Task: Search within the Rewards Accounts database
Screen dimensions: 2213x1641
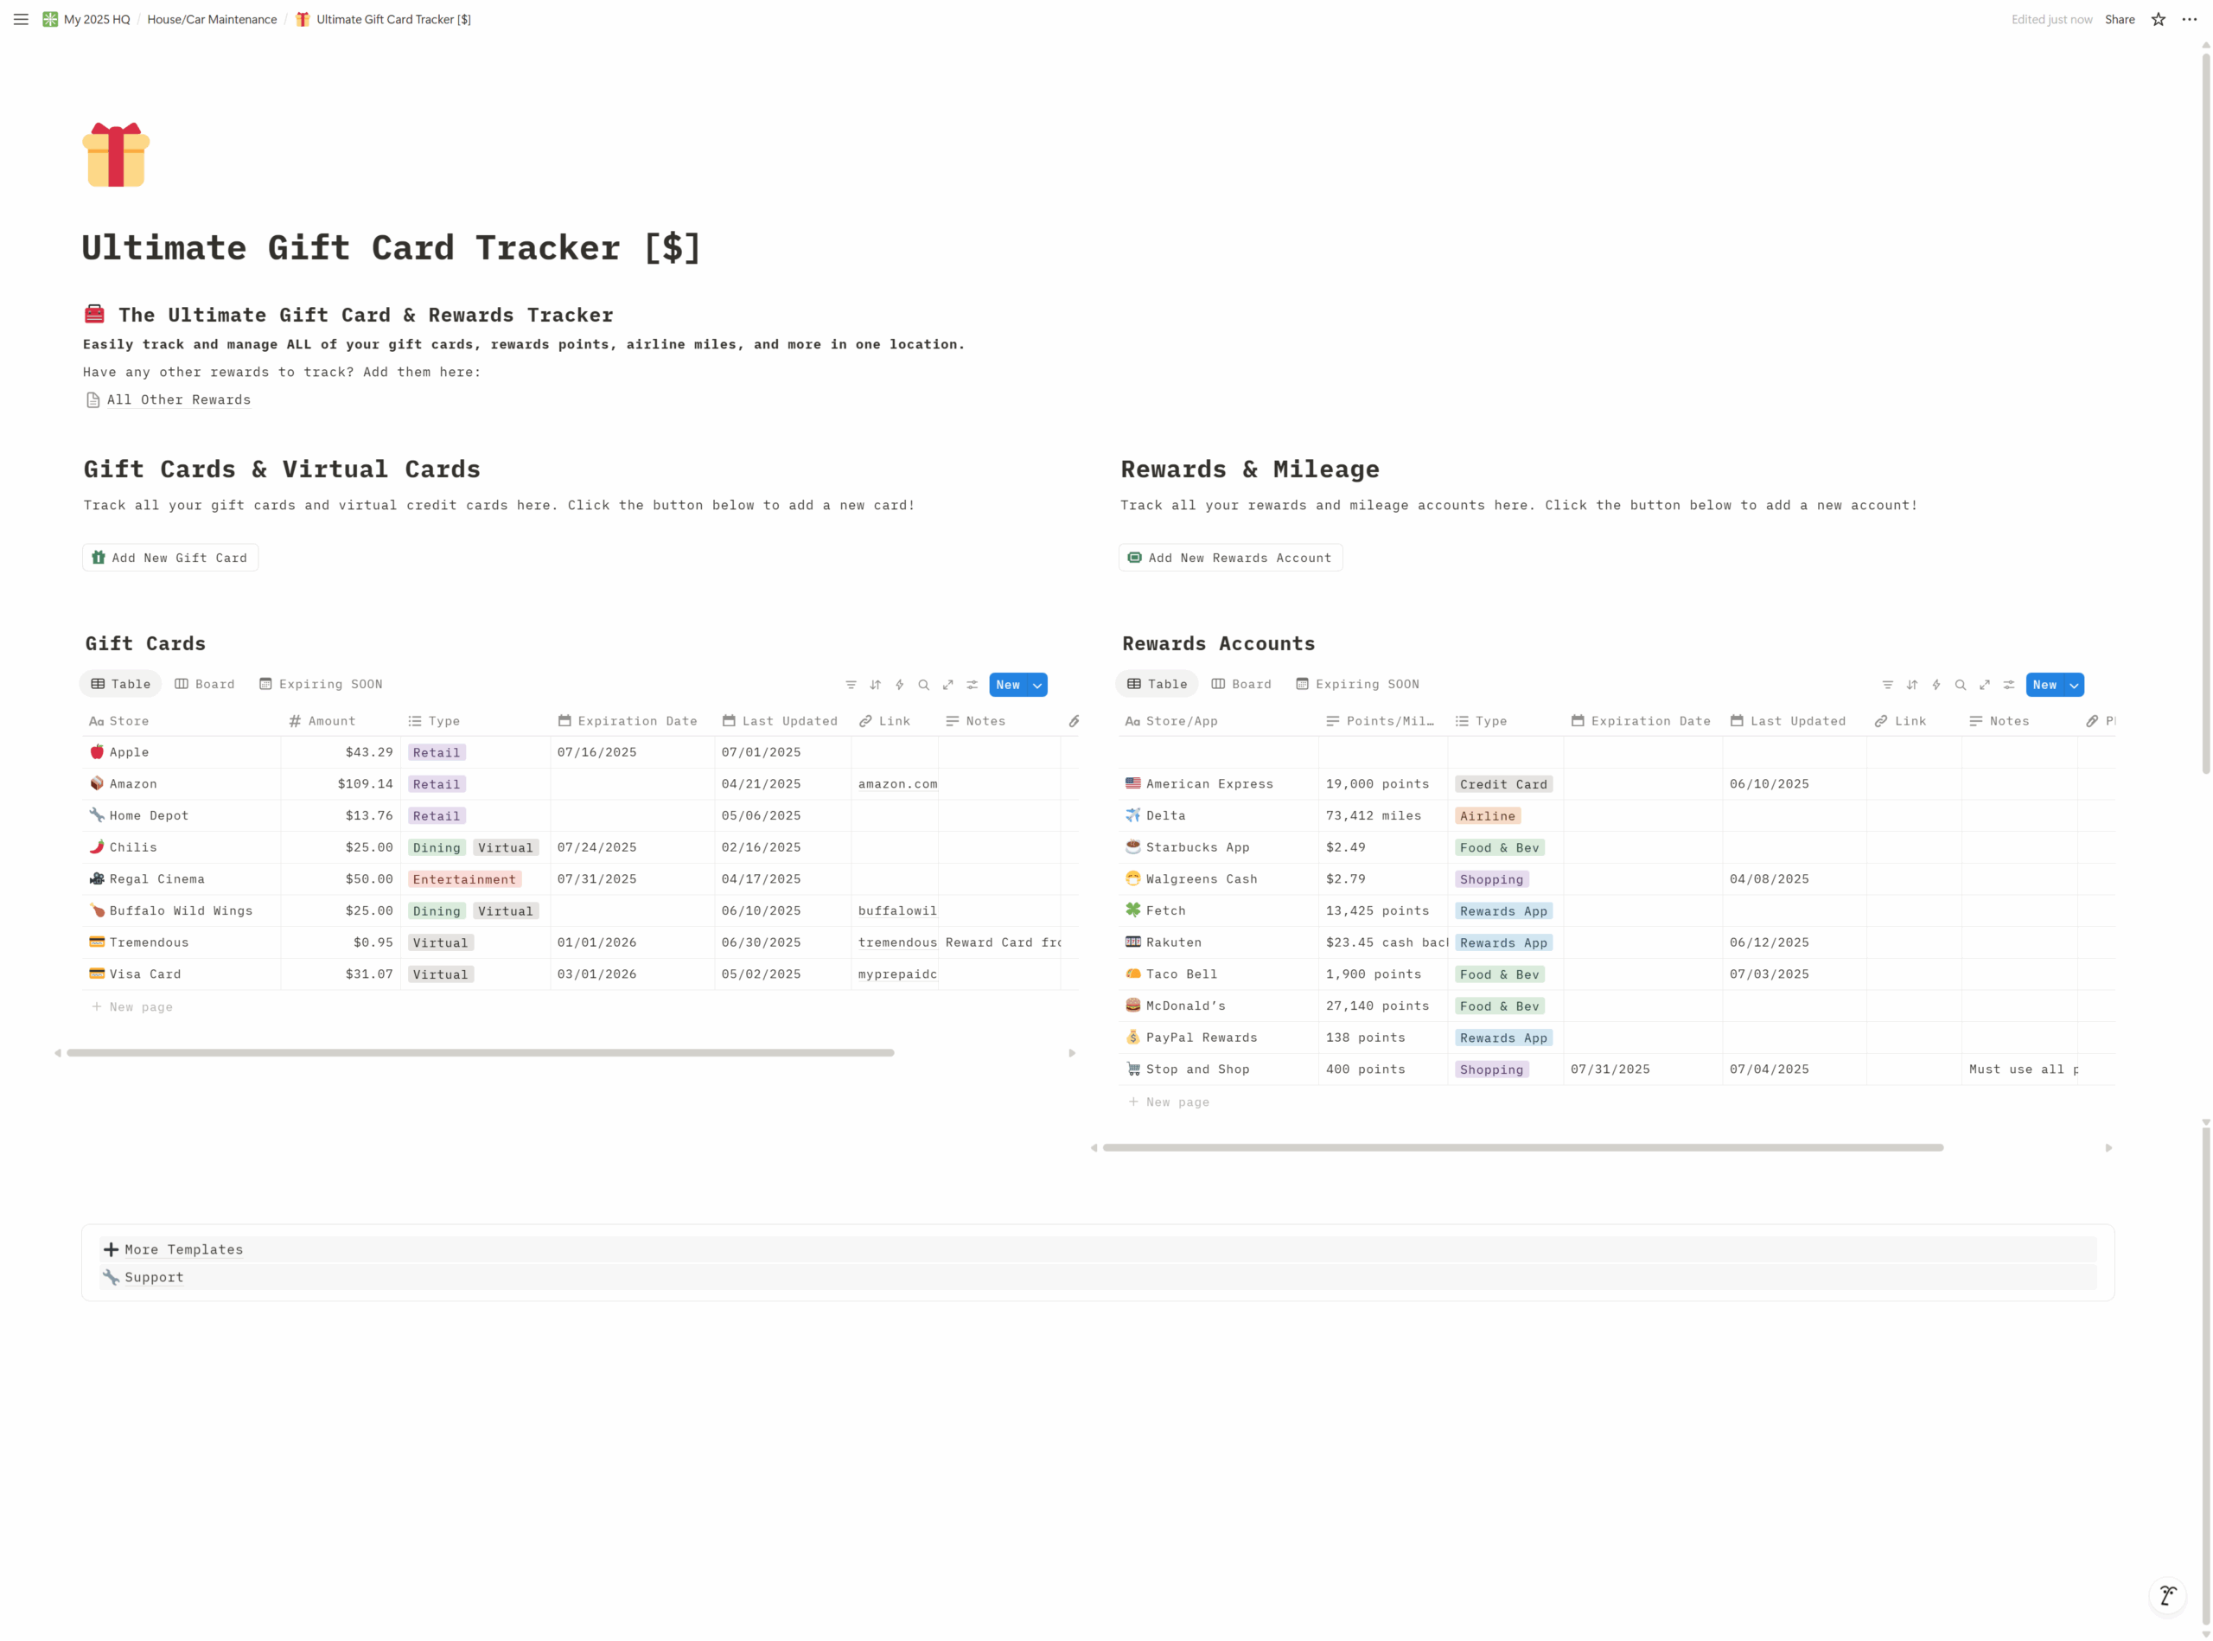Action: 1961,685
